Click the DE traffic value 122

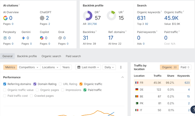point(159,90)
